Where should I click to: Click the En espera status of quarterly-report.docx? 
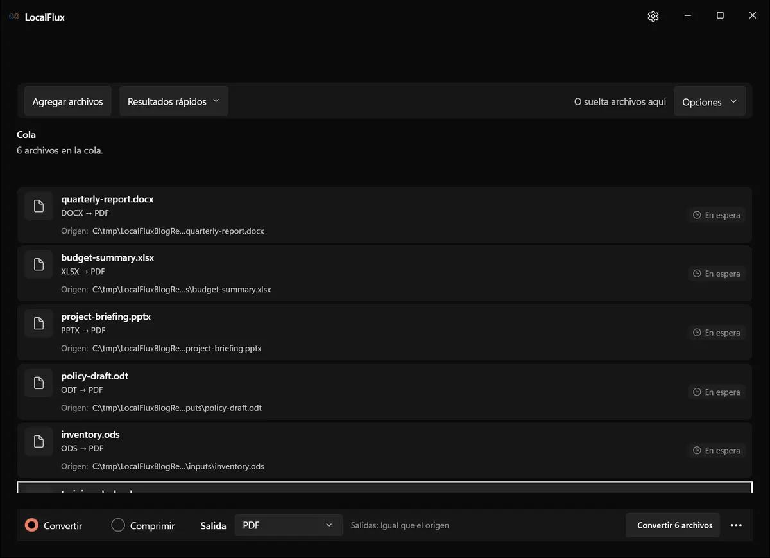tap(717, 215)
